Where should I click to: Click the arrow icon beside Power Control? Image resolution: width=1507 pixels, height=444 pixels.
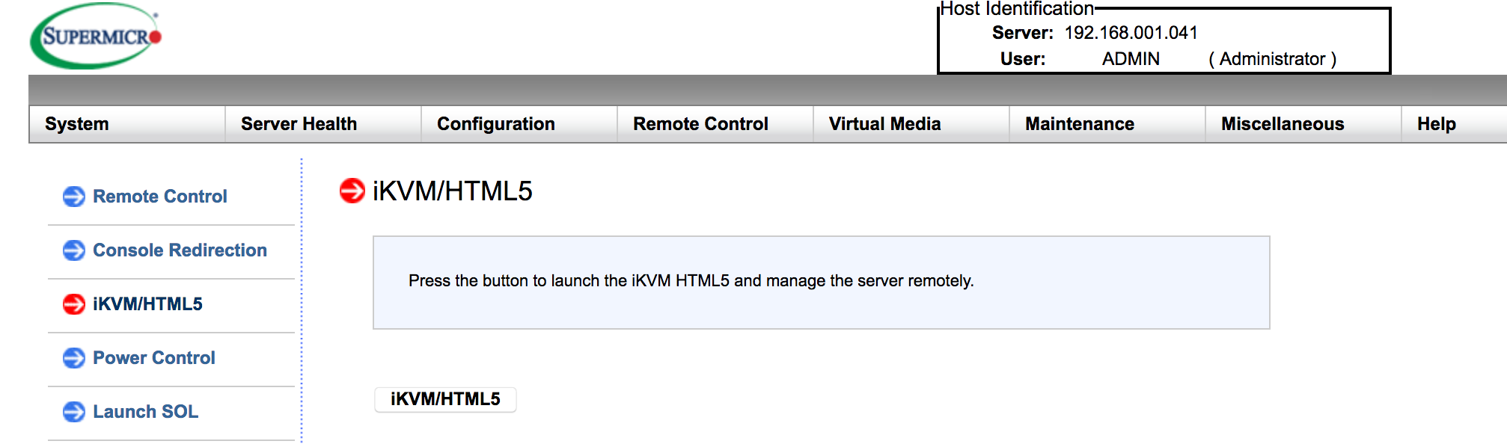pos(74,358)
